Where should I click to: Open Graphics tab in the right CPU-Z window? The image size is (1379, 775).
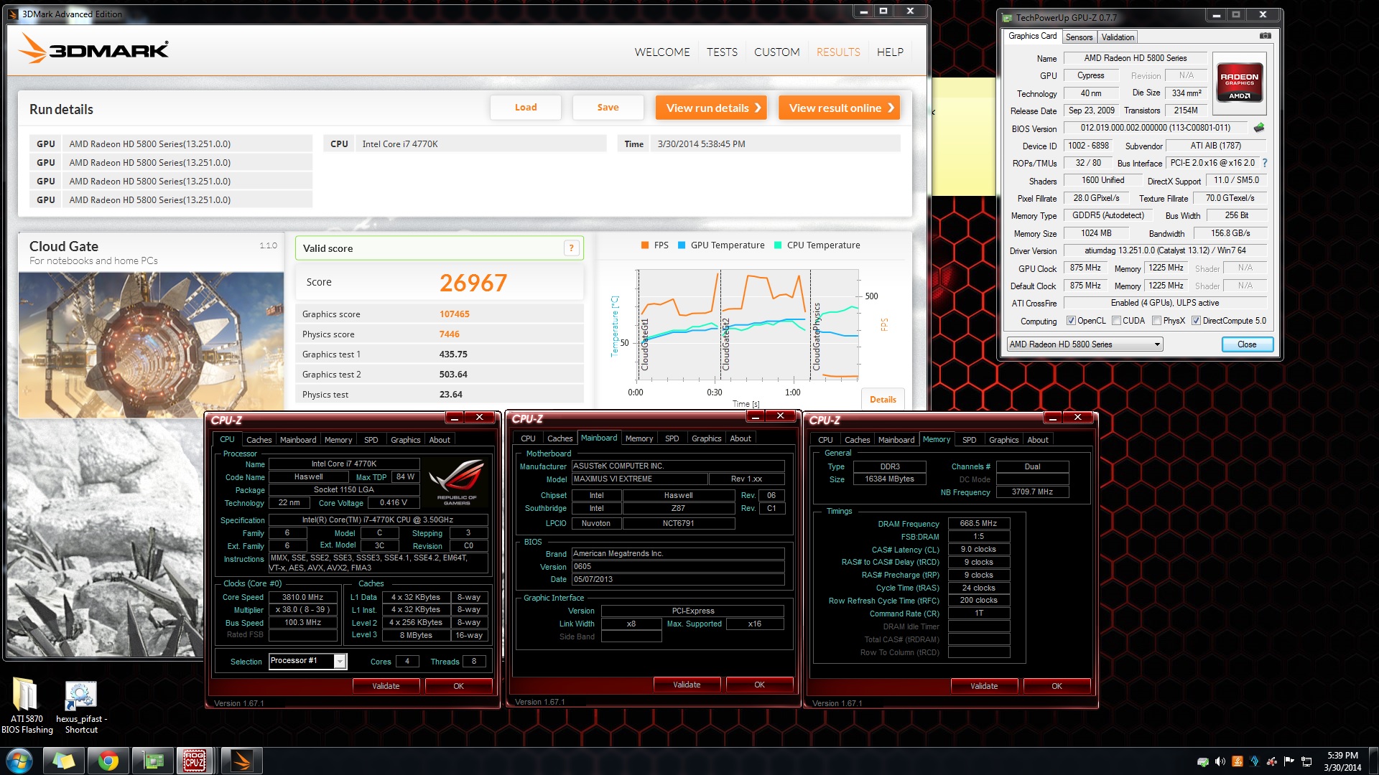tap(1003, 440)
